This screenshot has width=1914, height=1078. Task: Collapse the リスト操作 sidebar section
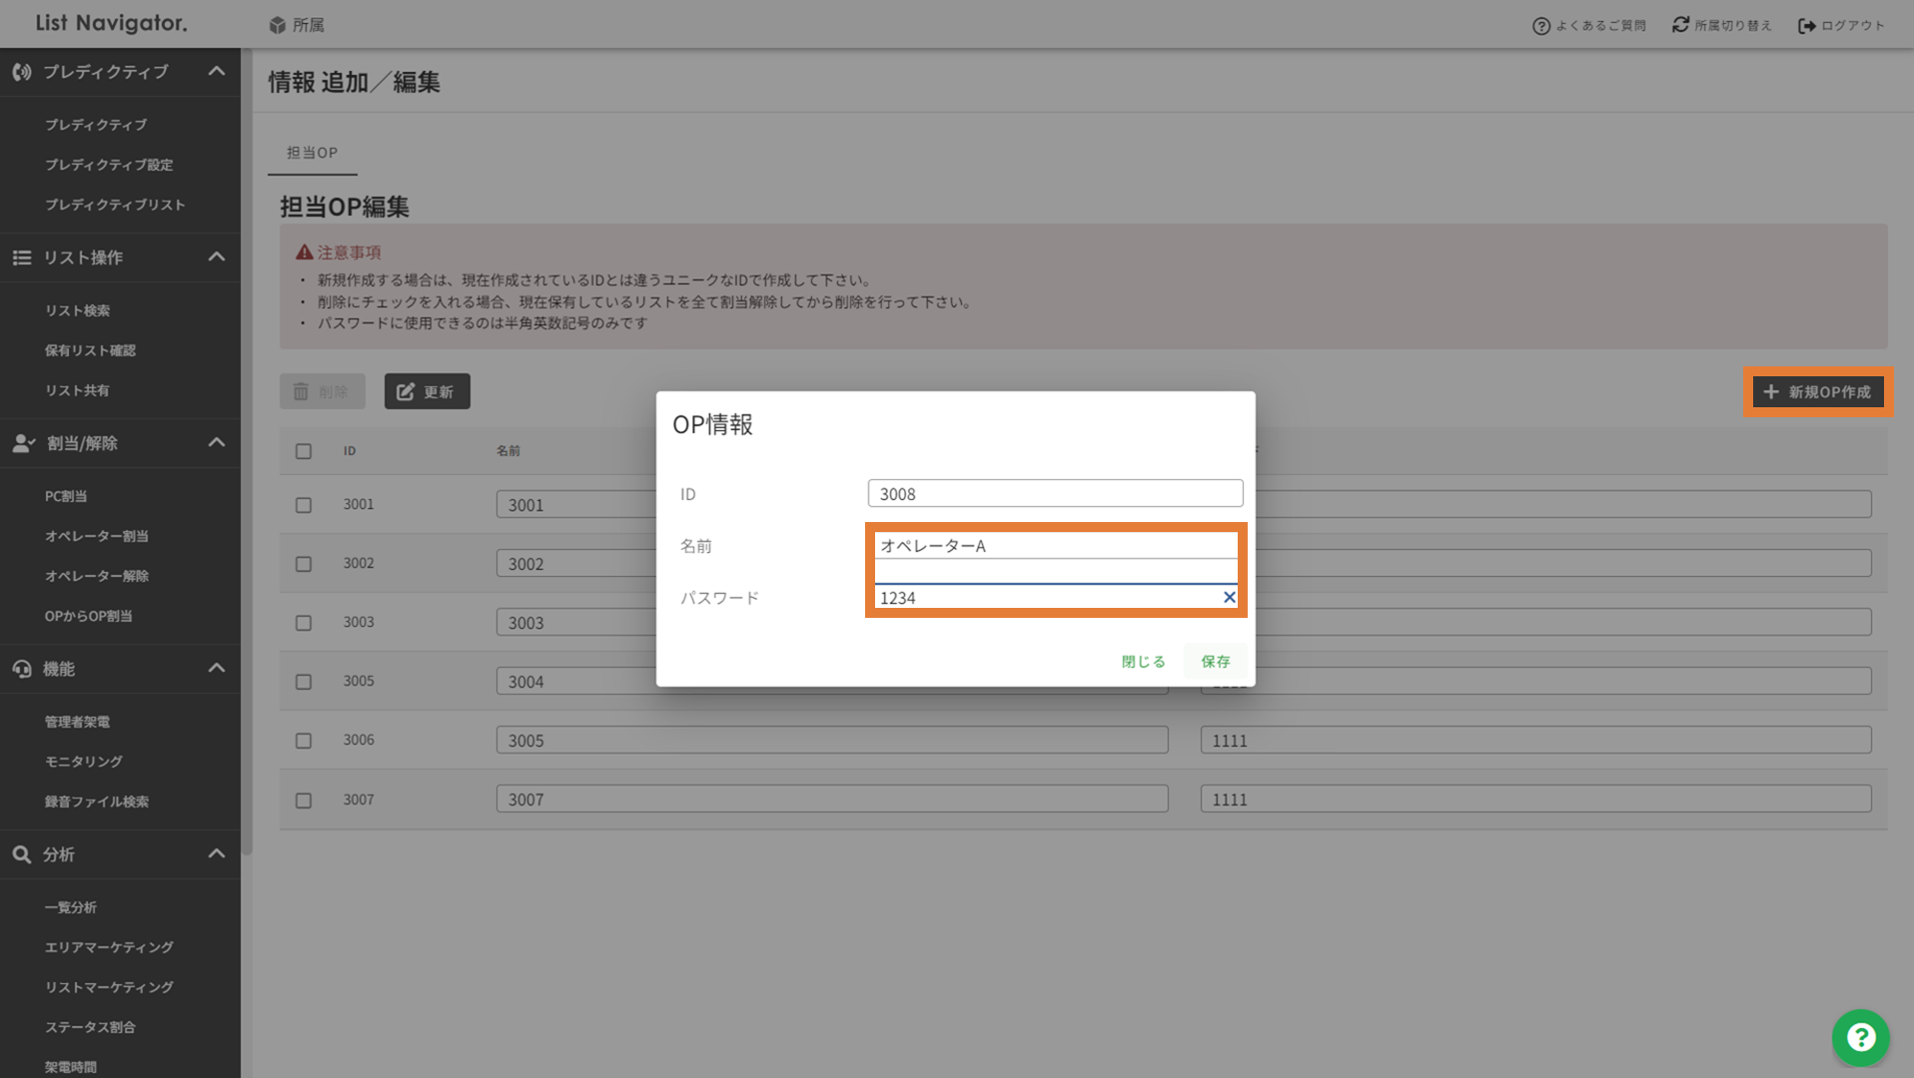pyautogui.click(x=216, y=258)
